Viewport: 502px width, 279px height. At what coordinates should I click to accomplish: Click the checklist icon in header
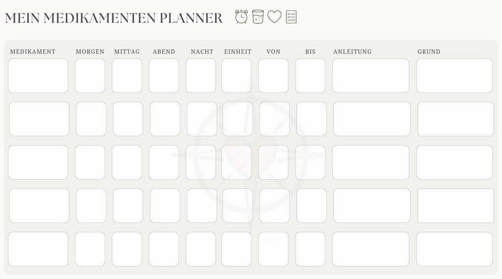[291, 17]
